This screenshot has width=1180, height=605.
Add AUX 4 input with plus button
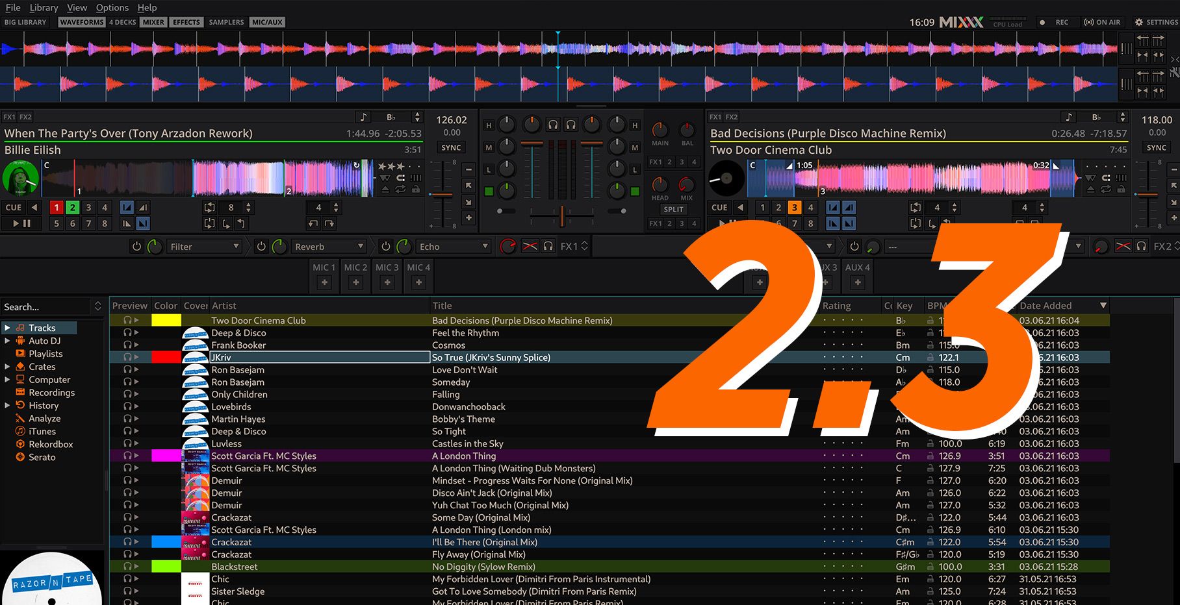858,282
